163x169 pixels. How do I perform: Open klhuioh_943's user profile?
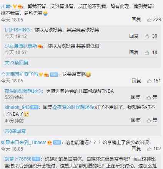17,107
